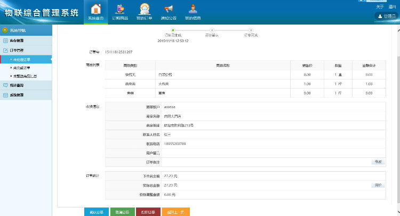The width and height of the screenshot is (400, 216).
Task: Click the red 打印订单 button
Action: tap(148, 212)
